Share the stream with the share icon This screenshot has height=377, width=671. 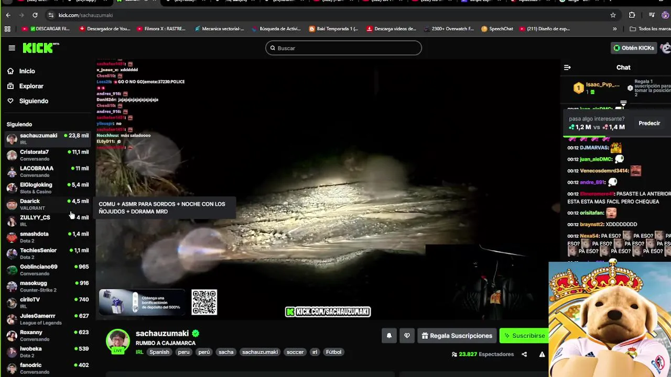524,354
